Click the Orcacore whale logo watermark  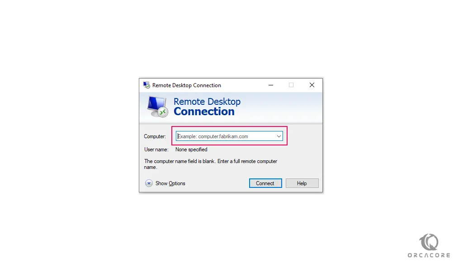click(429, 242)
